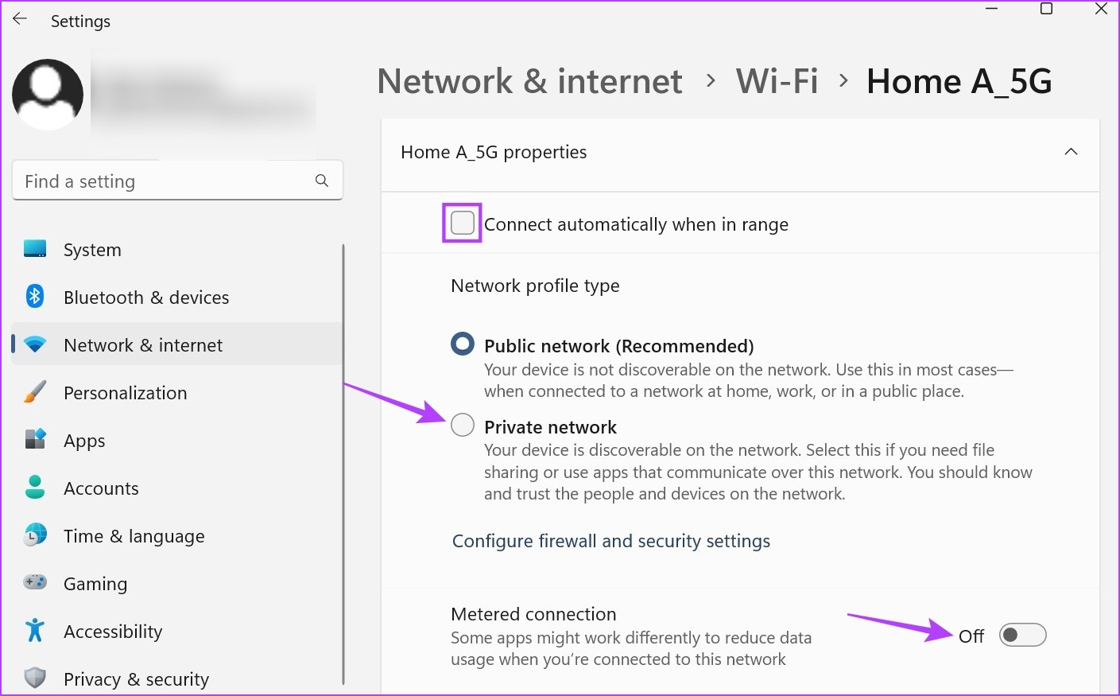The height and width of the screenshot is (696, 1120).
Task: Click the Accessibility figure icon
Action: (35, 631)
